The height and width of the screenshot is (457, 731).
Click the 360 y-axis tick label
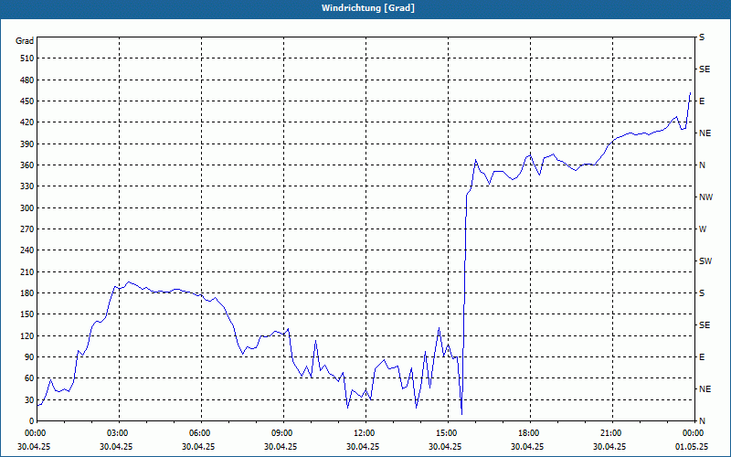(x=27, y=165)
